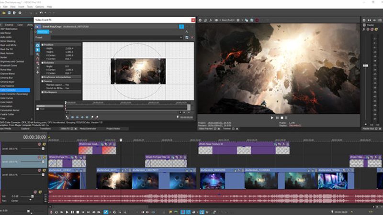Expand the Keyframe interpolation group
Screen dimensions: 383x215
[x=43, y=77]
